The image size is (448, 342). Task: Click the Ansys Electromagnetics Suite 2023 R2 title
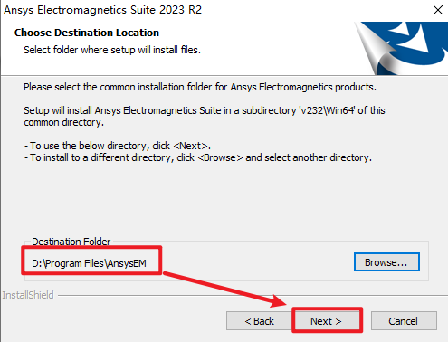pos(102,10)
